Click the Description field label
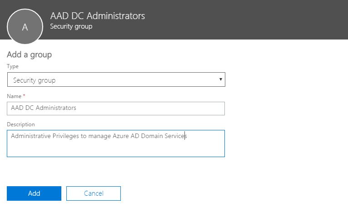348x208 pixels. click(x=20, y=124)
